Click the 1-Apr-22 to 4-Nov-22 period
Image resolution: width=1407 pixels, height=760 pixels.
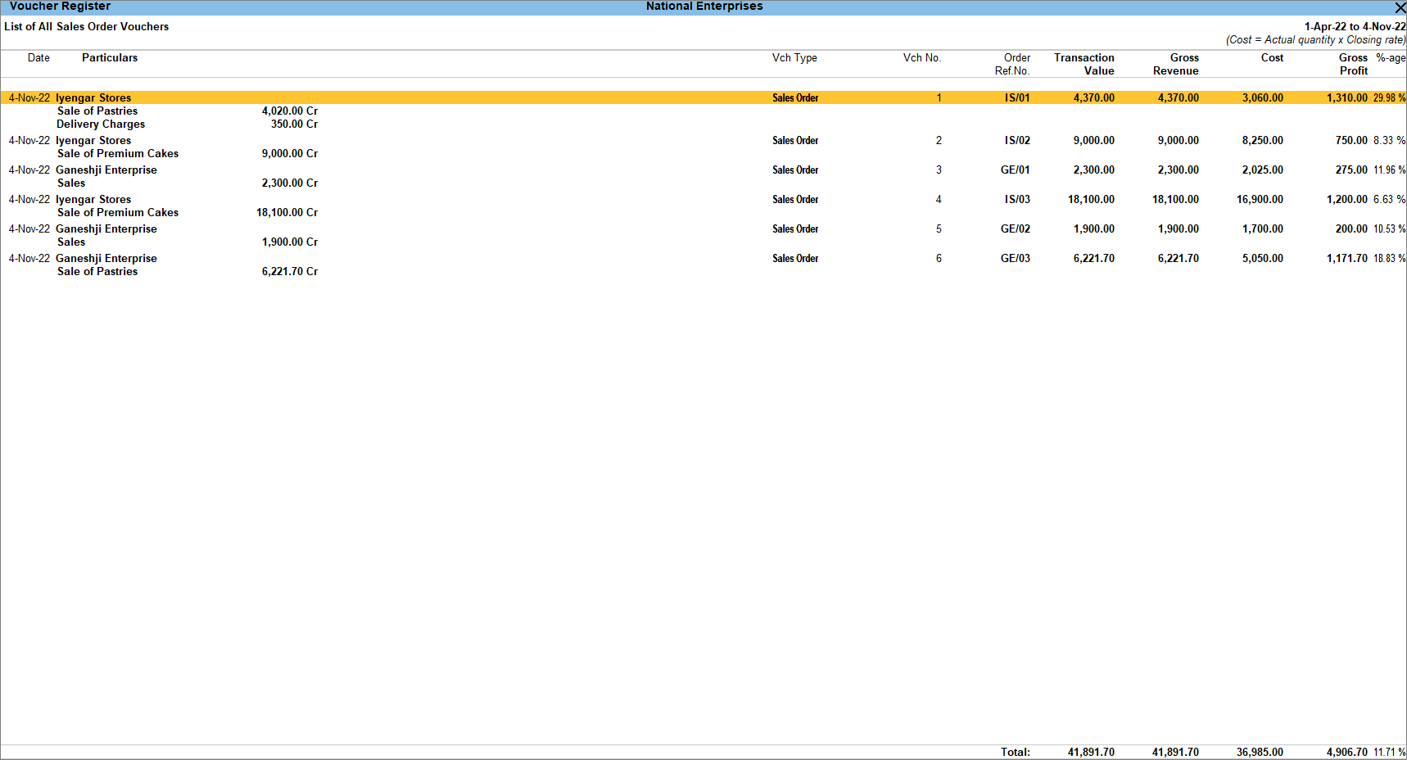[1355, 27]
